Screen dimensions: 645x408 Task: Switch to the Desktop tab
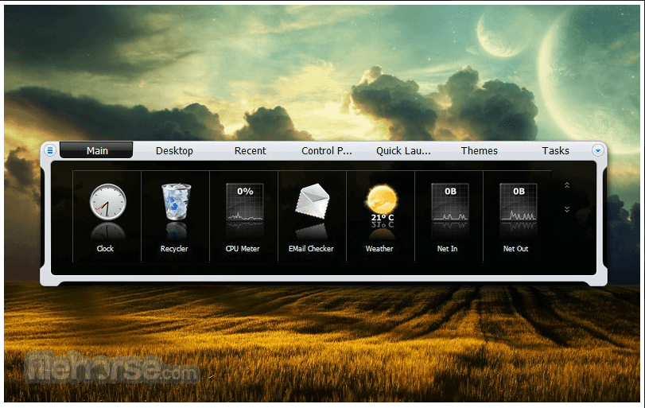[174, 151]
